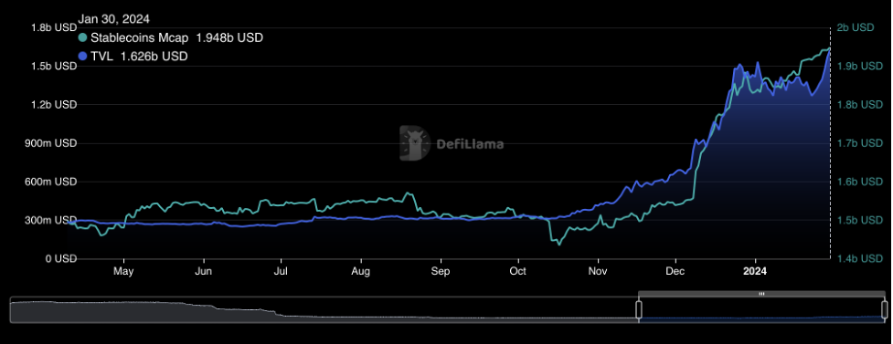Viewport: 893px width, 344px height.
Task: Click the 1.5b USD right axis label
Action: 859,220
